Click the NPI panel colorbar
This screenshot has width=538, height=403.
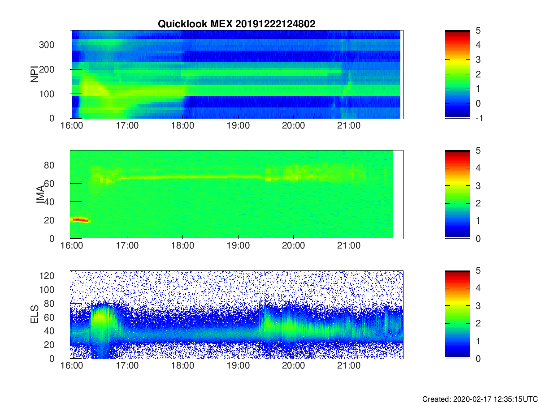457,74
